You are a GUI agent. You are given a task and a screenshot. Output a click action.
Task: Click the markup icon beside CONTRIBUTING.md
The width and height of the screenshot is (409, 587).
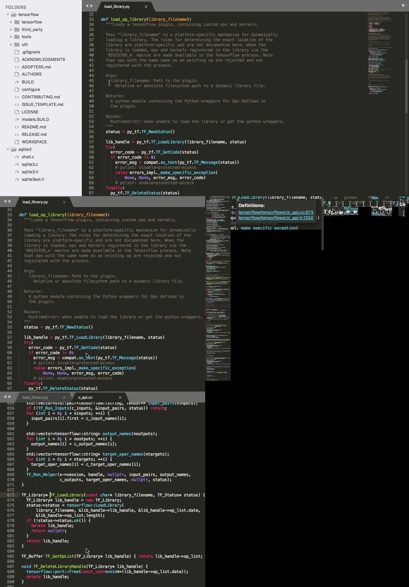17,97
